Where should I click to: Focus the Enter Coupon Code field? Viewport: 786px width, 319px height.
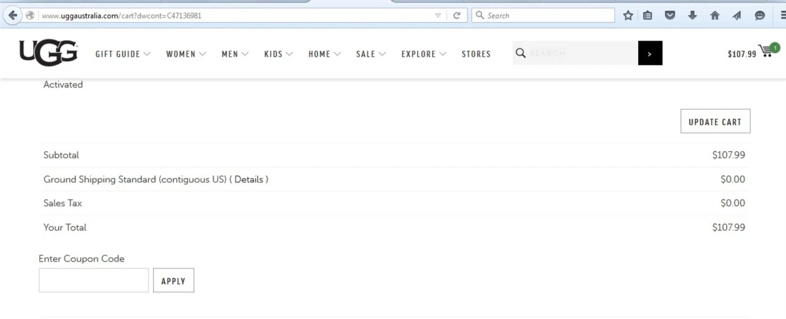click(x=94, y=280)
